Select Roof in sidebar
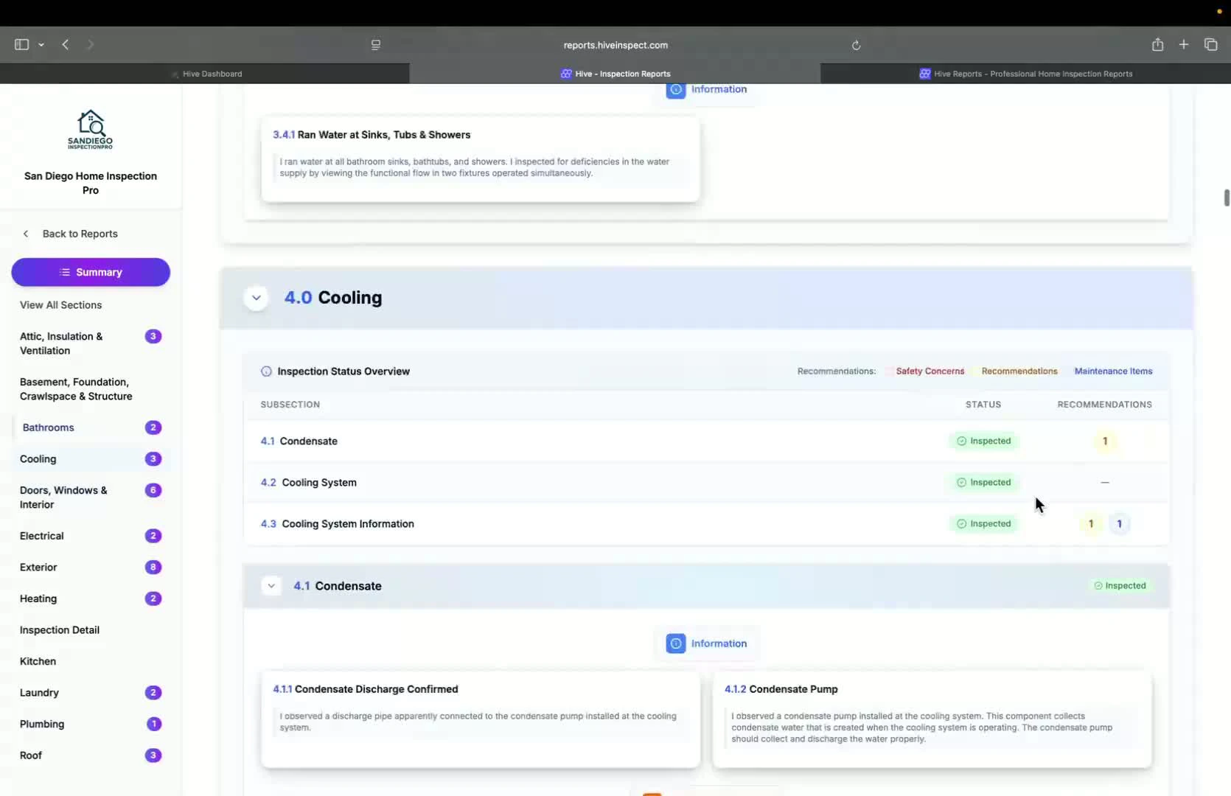This screenshot has height=796, width=1231. (x=91, y=755)
